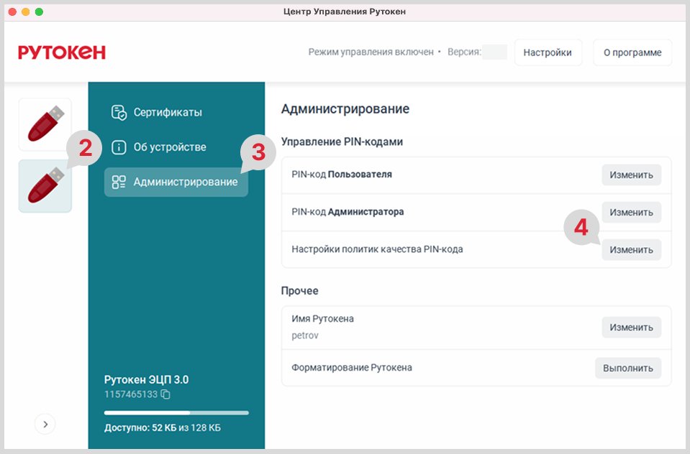Change the PIN-код Пользователя
690x454 pixels.
[631, 175]
